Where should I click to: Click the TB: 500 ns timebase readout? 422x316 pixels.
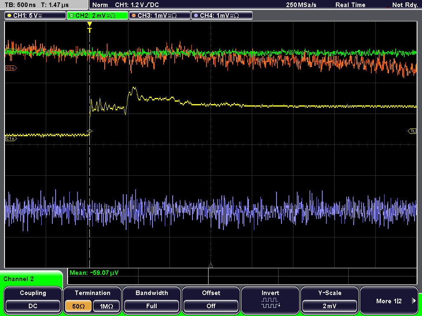point(20,5)
